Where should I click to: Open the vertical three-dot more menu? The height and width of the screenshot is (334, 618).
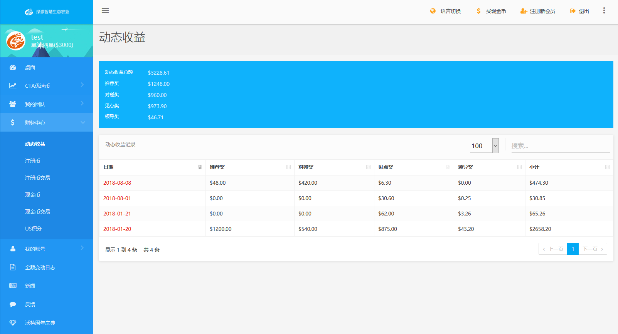(604, 11)
